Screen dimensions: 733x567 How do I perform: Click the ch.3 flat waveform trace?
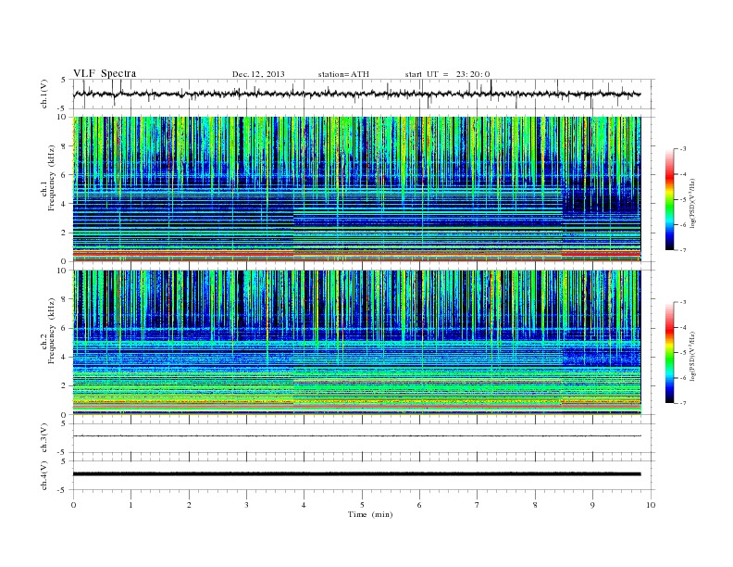coord(357,436)
